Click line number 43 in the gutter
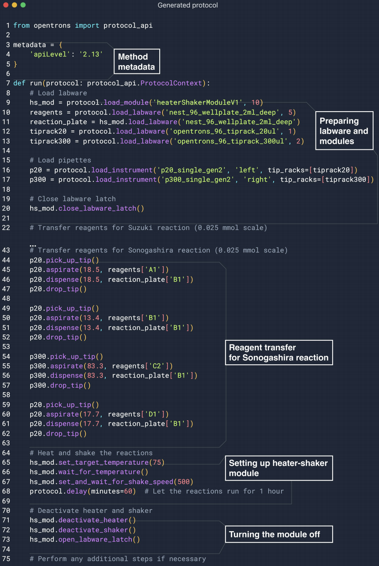 [x=6, y=250]
